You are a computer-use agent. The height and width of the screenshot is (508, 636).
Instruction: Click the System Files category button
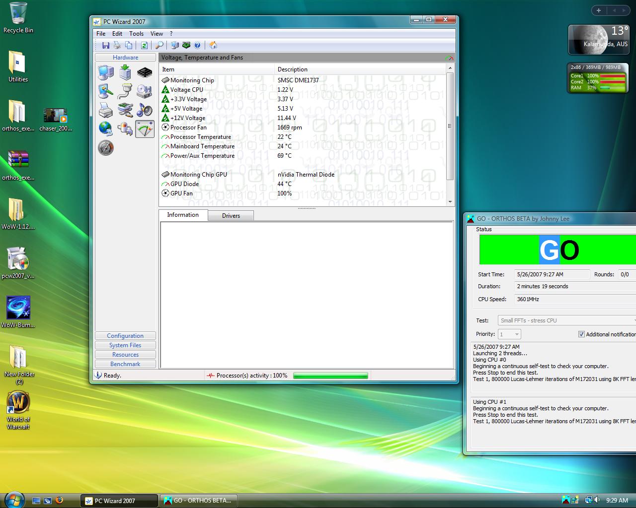125,345
